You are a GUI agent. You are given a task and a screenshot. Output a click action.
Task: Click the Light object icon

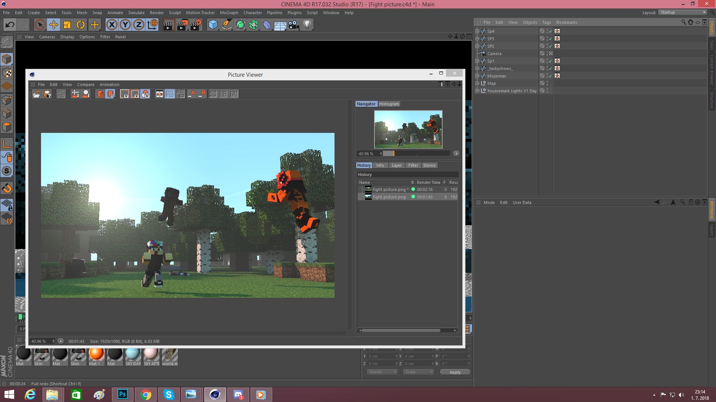(307, 25)
